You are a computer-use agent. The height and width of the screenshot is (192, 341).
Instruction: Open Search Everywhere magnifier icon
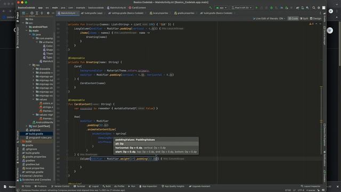[314, 7]
